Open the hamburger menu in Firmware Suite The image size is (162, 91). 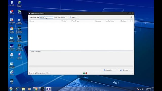pyautogui.click(x=131, y=17)
